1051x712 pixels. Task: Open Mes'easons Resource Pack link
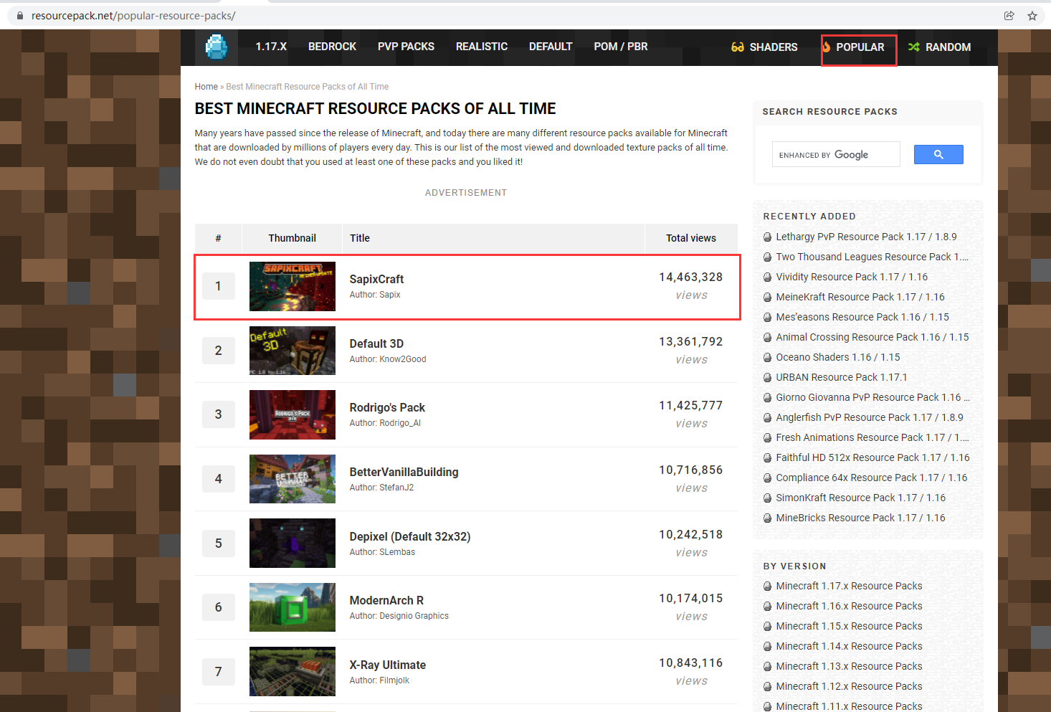click(862, 317)
